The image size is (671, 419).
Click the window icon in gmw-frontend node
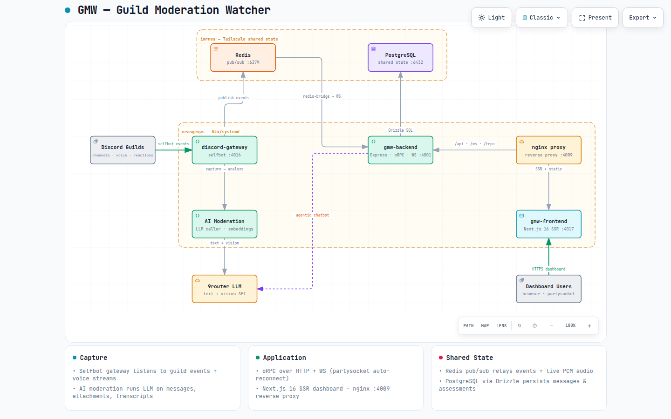pyautogui.click(x=521, y=216)
